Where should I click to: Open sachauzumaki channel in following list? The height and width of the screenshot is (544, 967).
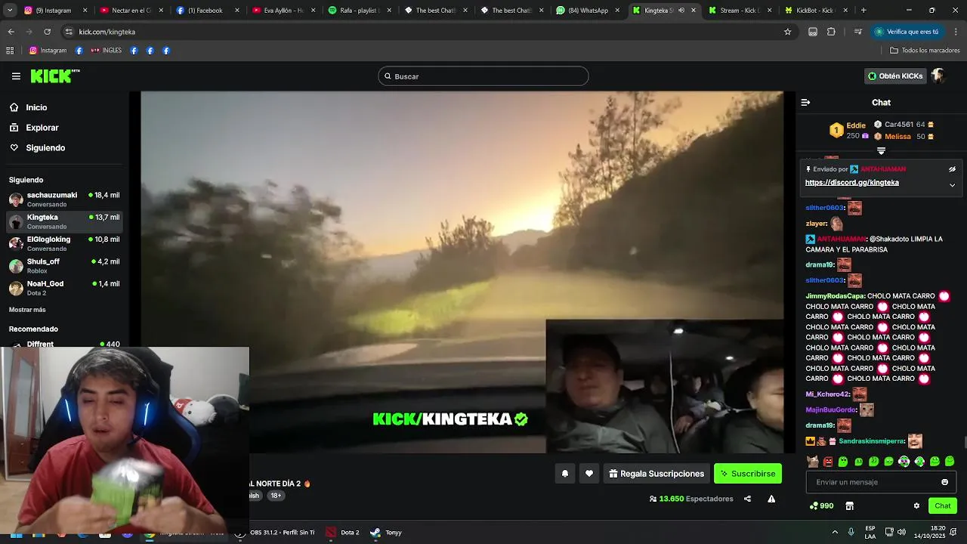click(x=64, y=199)
